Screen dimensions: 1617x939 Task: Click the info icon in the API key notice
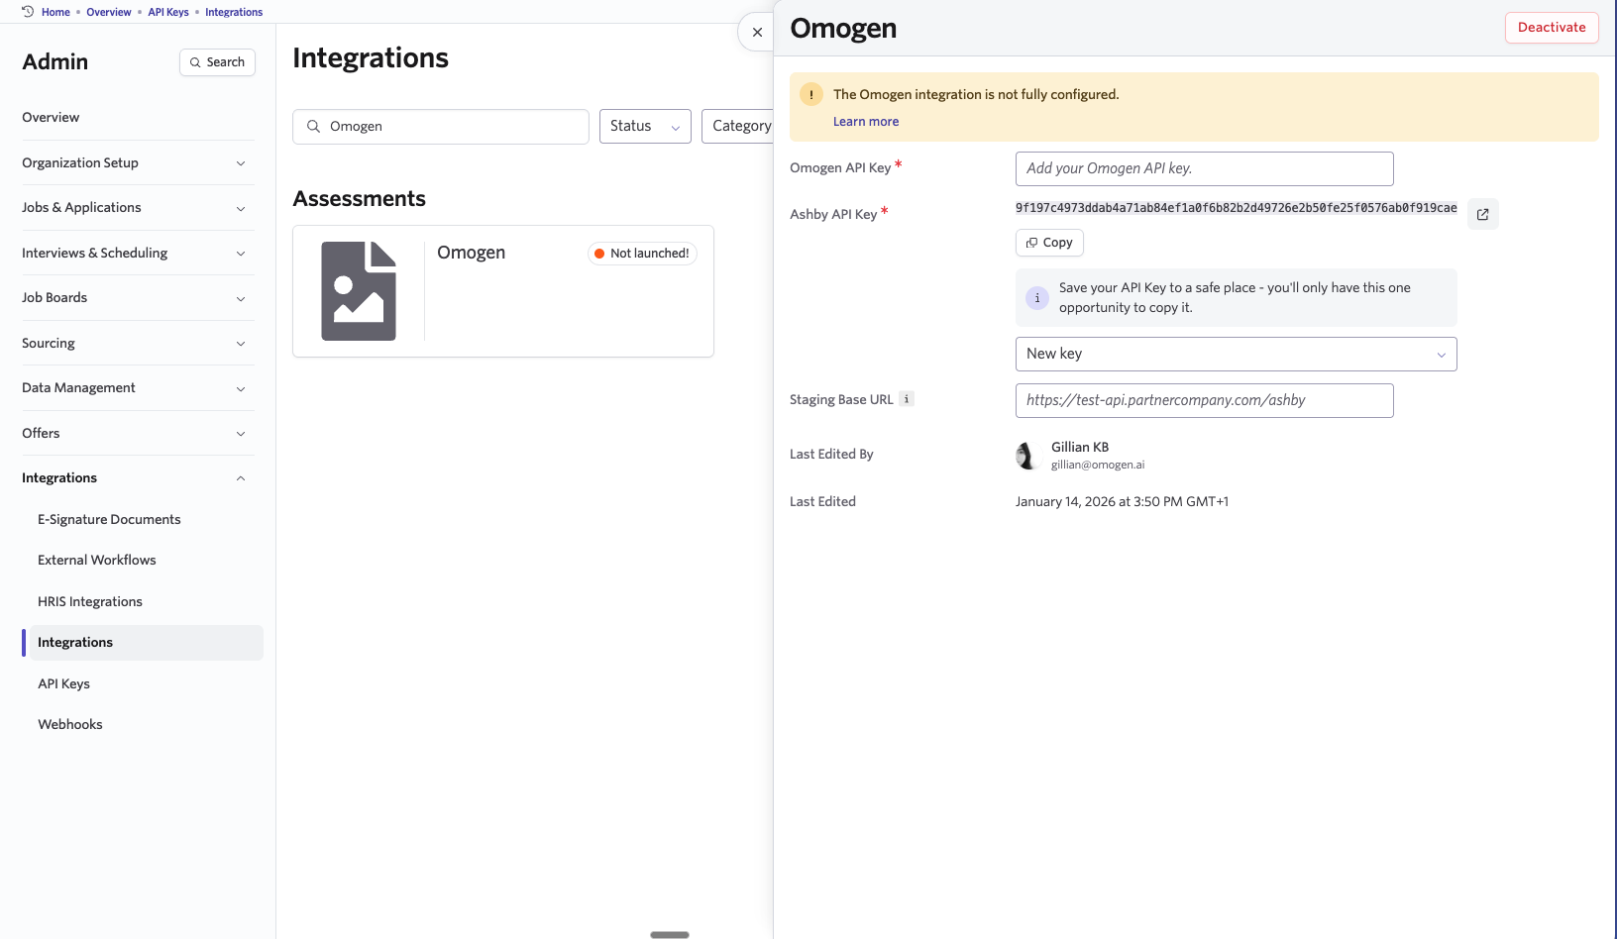point(1036,297)
